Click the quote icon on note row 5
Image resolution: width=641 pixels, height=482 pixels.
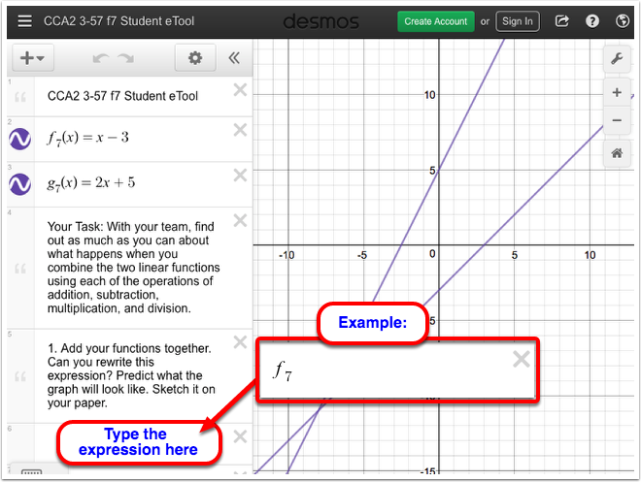coord(20,376)
